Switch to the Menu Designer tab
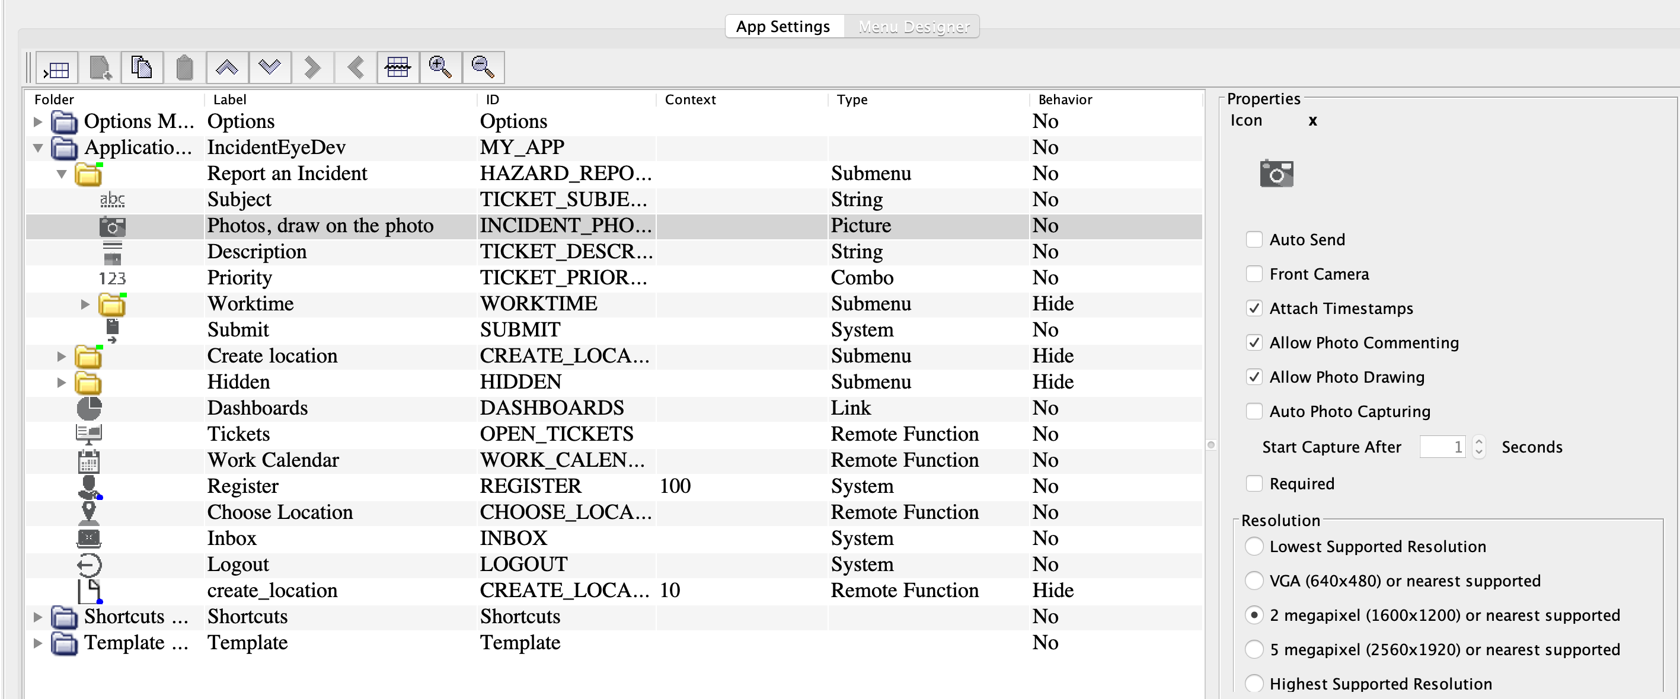Screen dimensions: 1680x699 (x=913, y=27)
